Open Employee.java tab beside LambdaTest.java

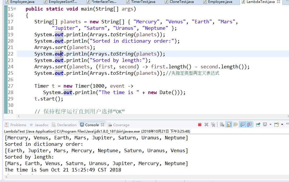218,2
